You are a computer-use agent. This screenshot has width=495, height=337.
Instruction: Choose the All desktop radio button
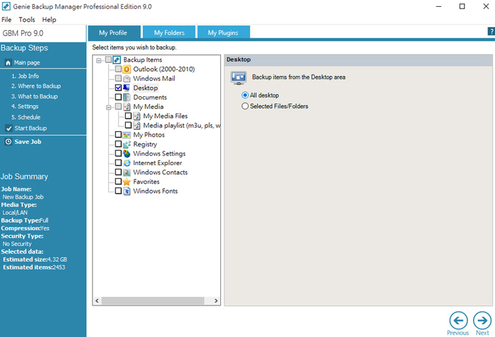pos(245,95)
